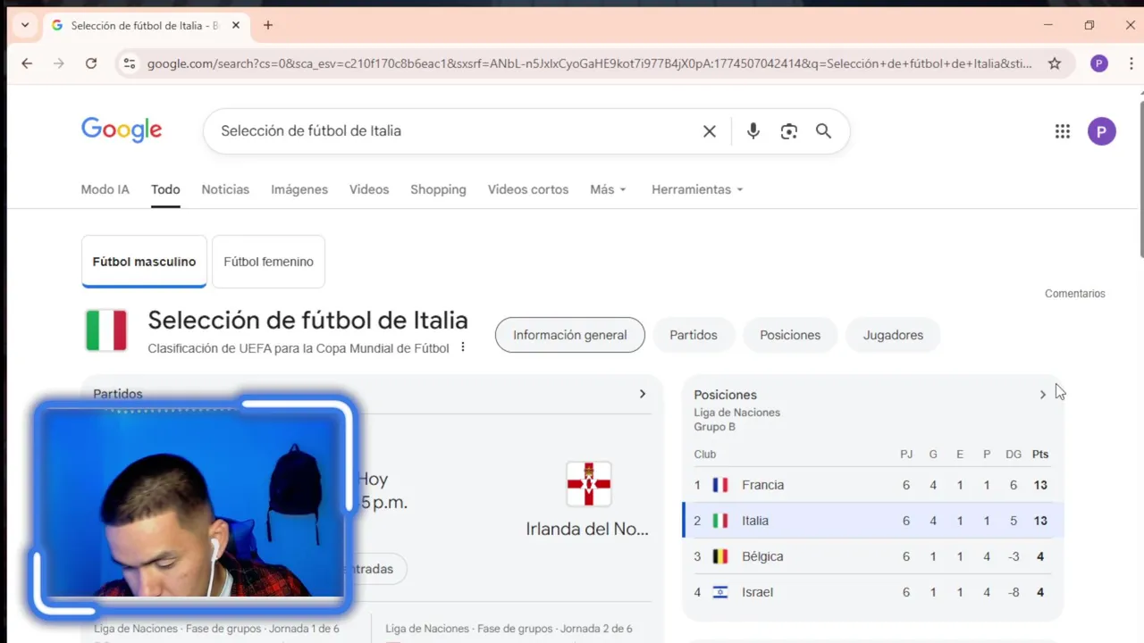This screenshot has width=1144, height=643.
Task: Select Fútbol femenino tab
Action: [x=268, y=262]
